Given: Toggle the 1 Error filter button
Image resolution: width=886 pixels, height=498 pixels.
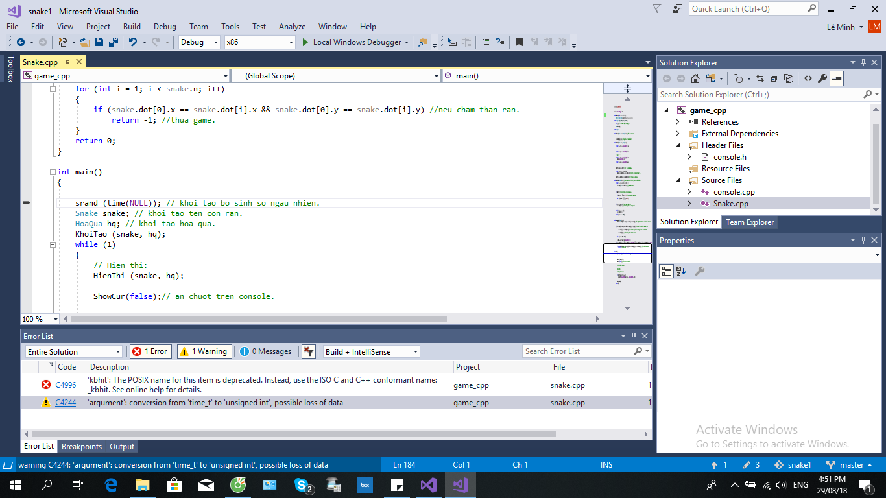Looking at the screenshot, I should click(x=150, y=351).
